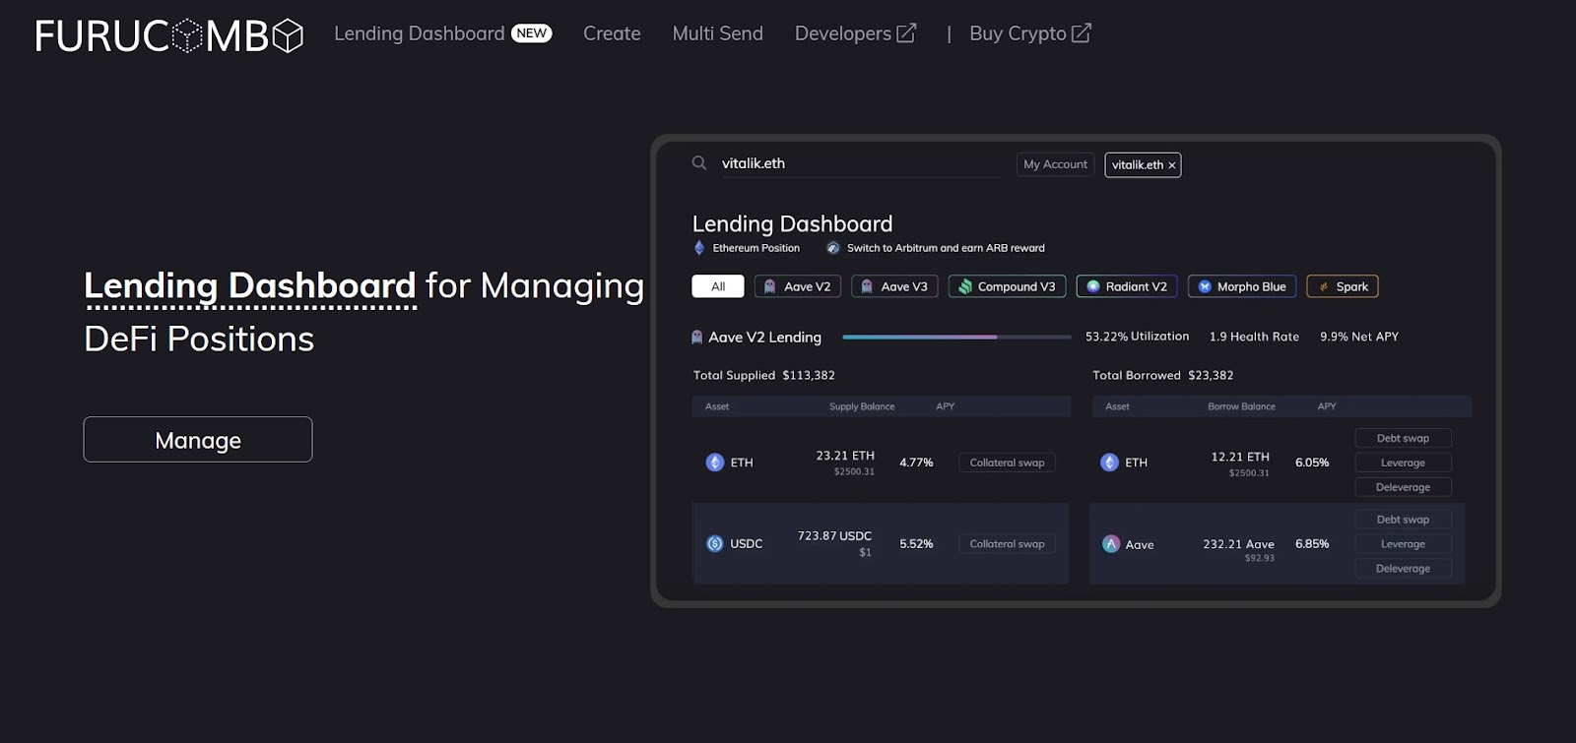Filter by Aave V3 protocol
The width and height of the screenshot is (1576, 743).
coord(894,286)
